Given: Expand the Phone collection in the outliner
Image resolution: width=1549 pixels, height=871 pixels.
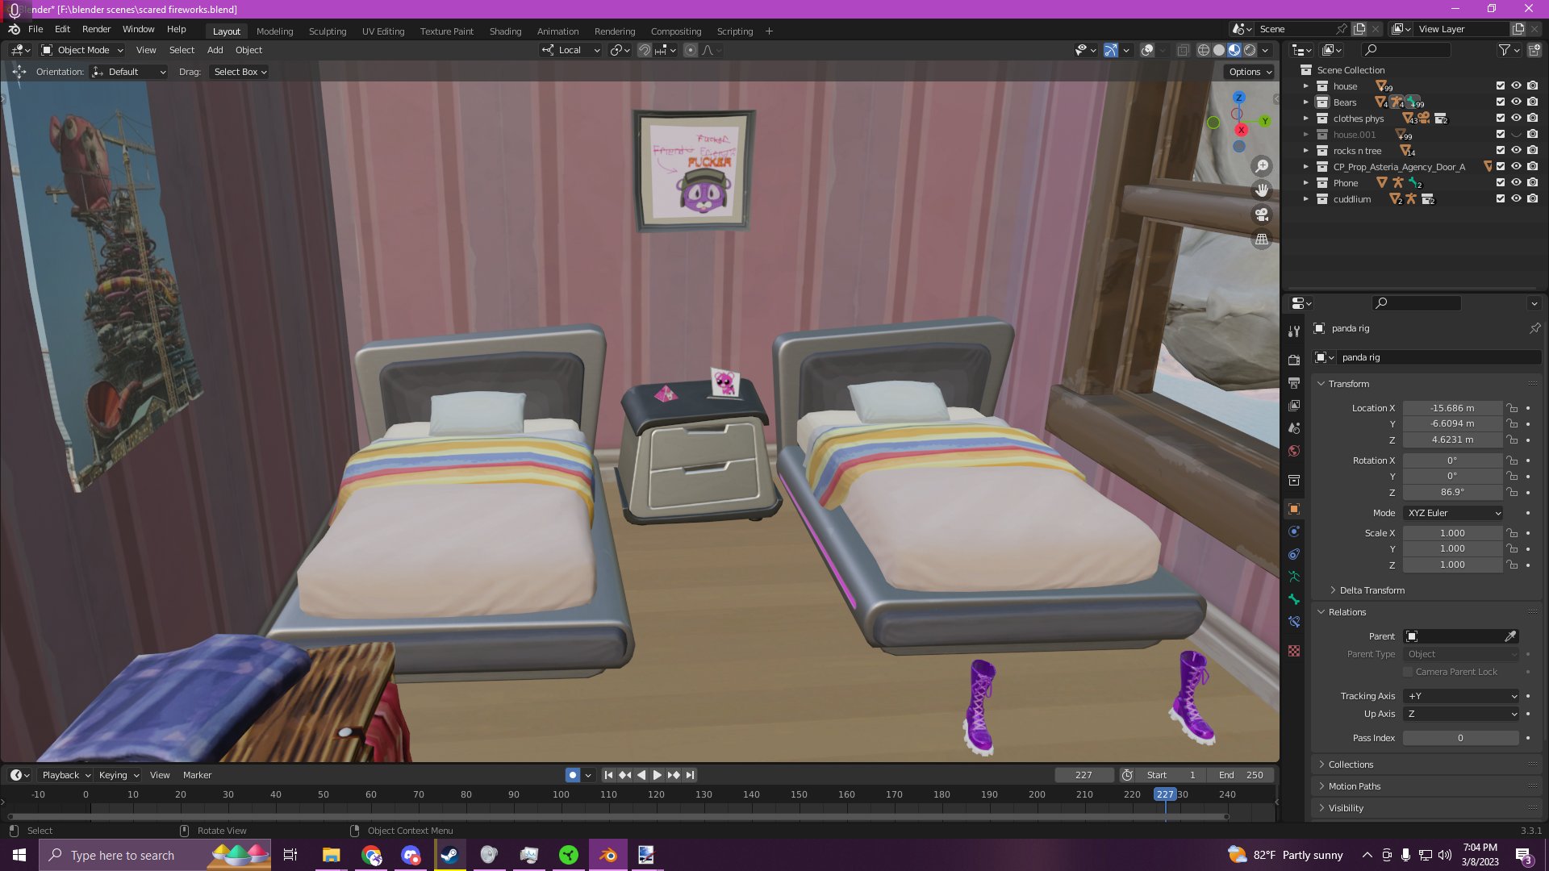Looking at the screenshot, I should (x=1305, y=183).
